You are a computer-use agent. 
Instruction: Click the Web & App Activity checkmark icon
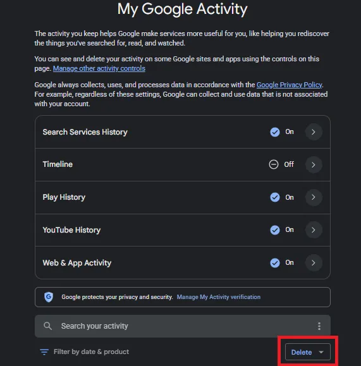tap(275, 263)
